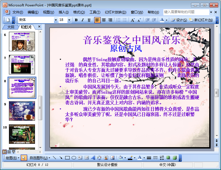The height and width of the screenshot is (170, 221).
Task: Insert a vertical text box
Action: (x=87, y=158)
